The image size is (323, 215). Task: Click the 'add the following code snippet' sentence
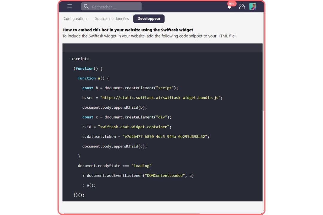(149, 36)
